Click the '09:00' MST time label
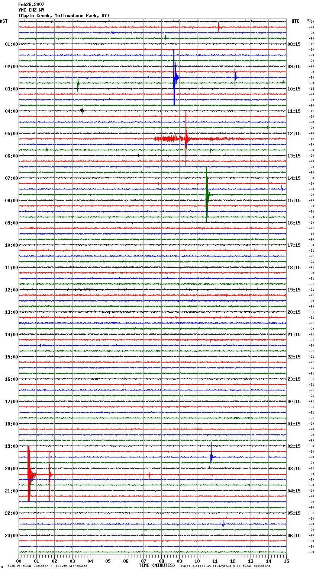This screenshot has width=316, height=571. pos(12,223)
